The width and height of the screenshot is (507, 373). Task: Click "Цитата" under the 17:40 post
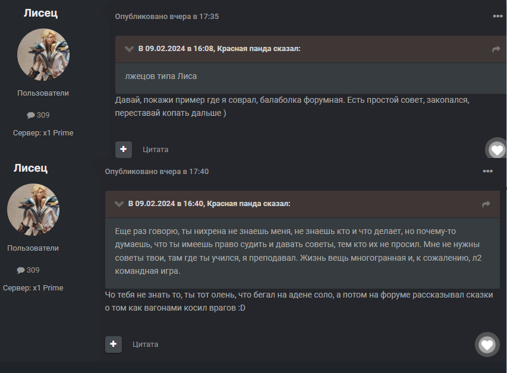pos(146,344)
